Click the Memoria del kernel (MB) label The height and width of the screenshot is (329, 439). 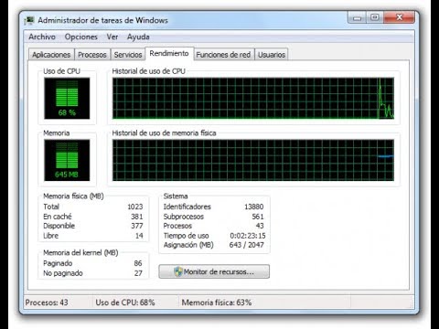(x=80, y=253)
